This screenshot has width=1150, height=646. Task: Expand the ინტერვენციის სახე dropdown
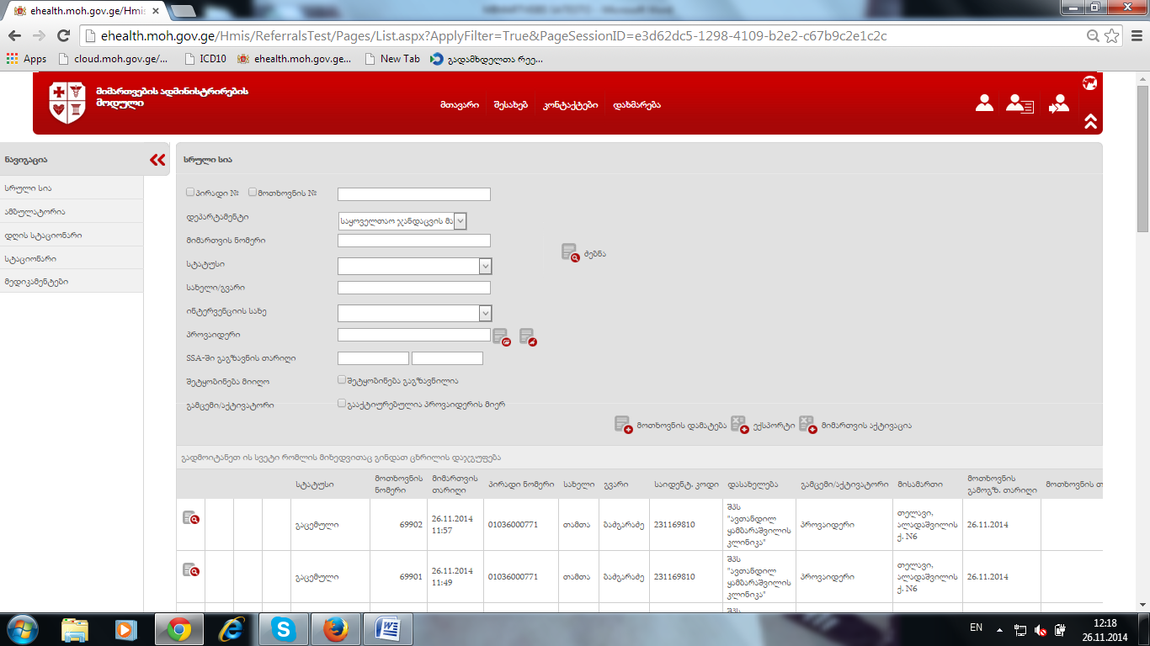414,313
